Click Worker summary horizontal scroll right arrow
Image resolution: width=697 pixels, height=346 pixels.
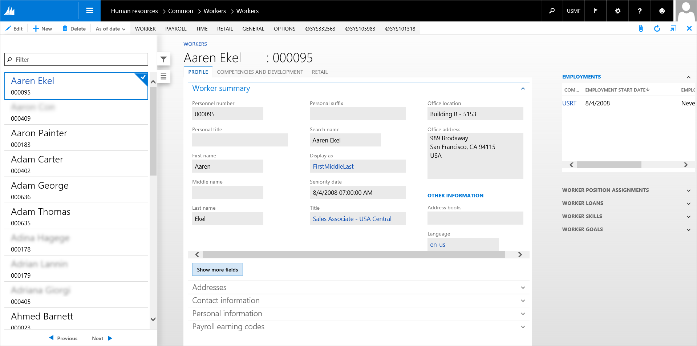tap(520, 254)
